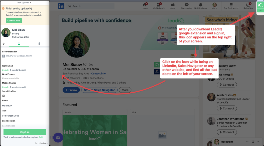Expand the For Business grid menu

231,6
